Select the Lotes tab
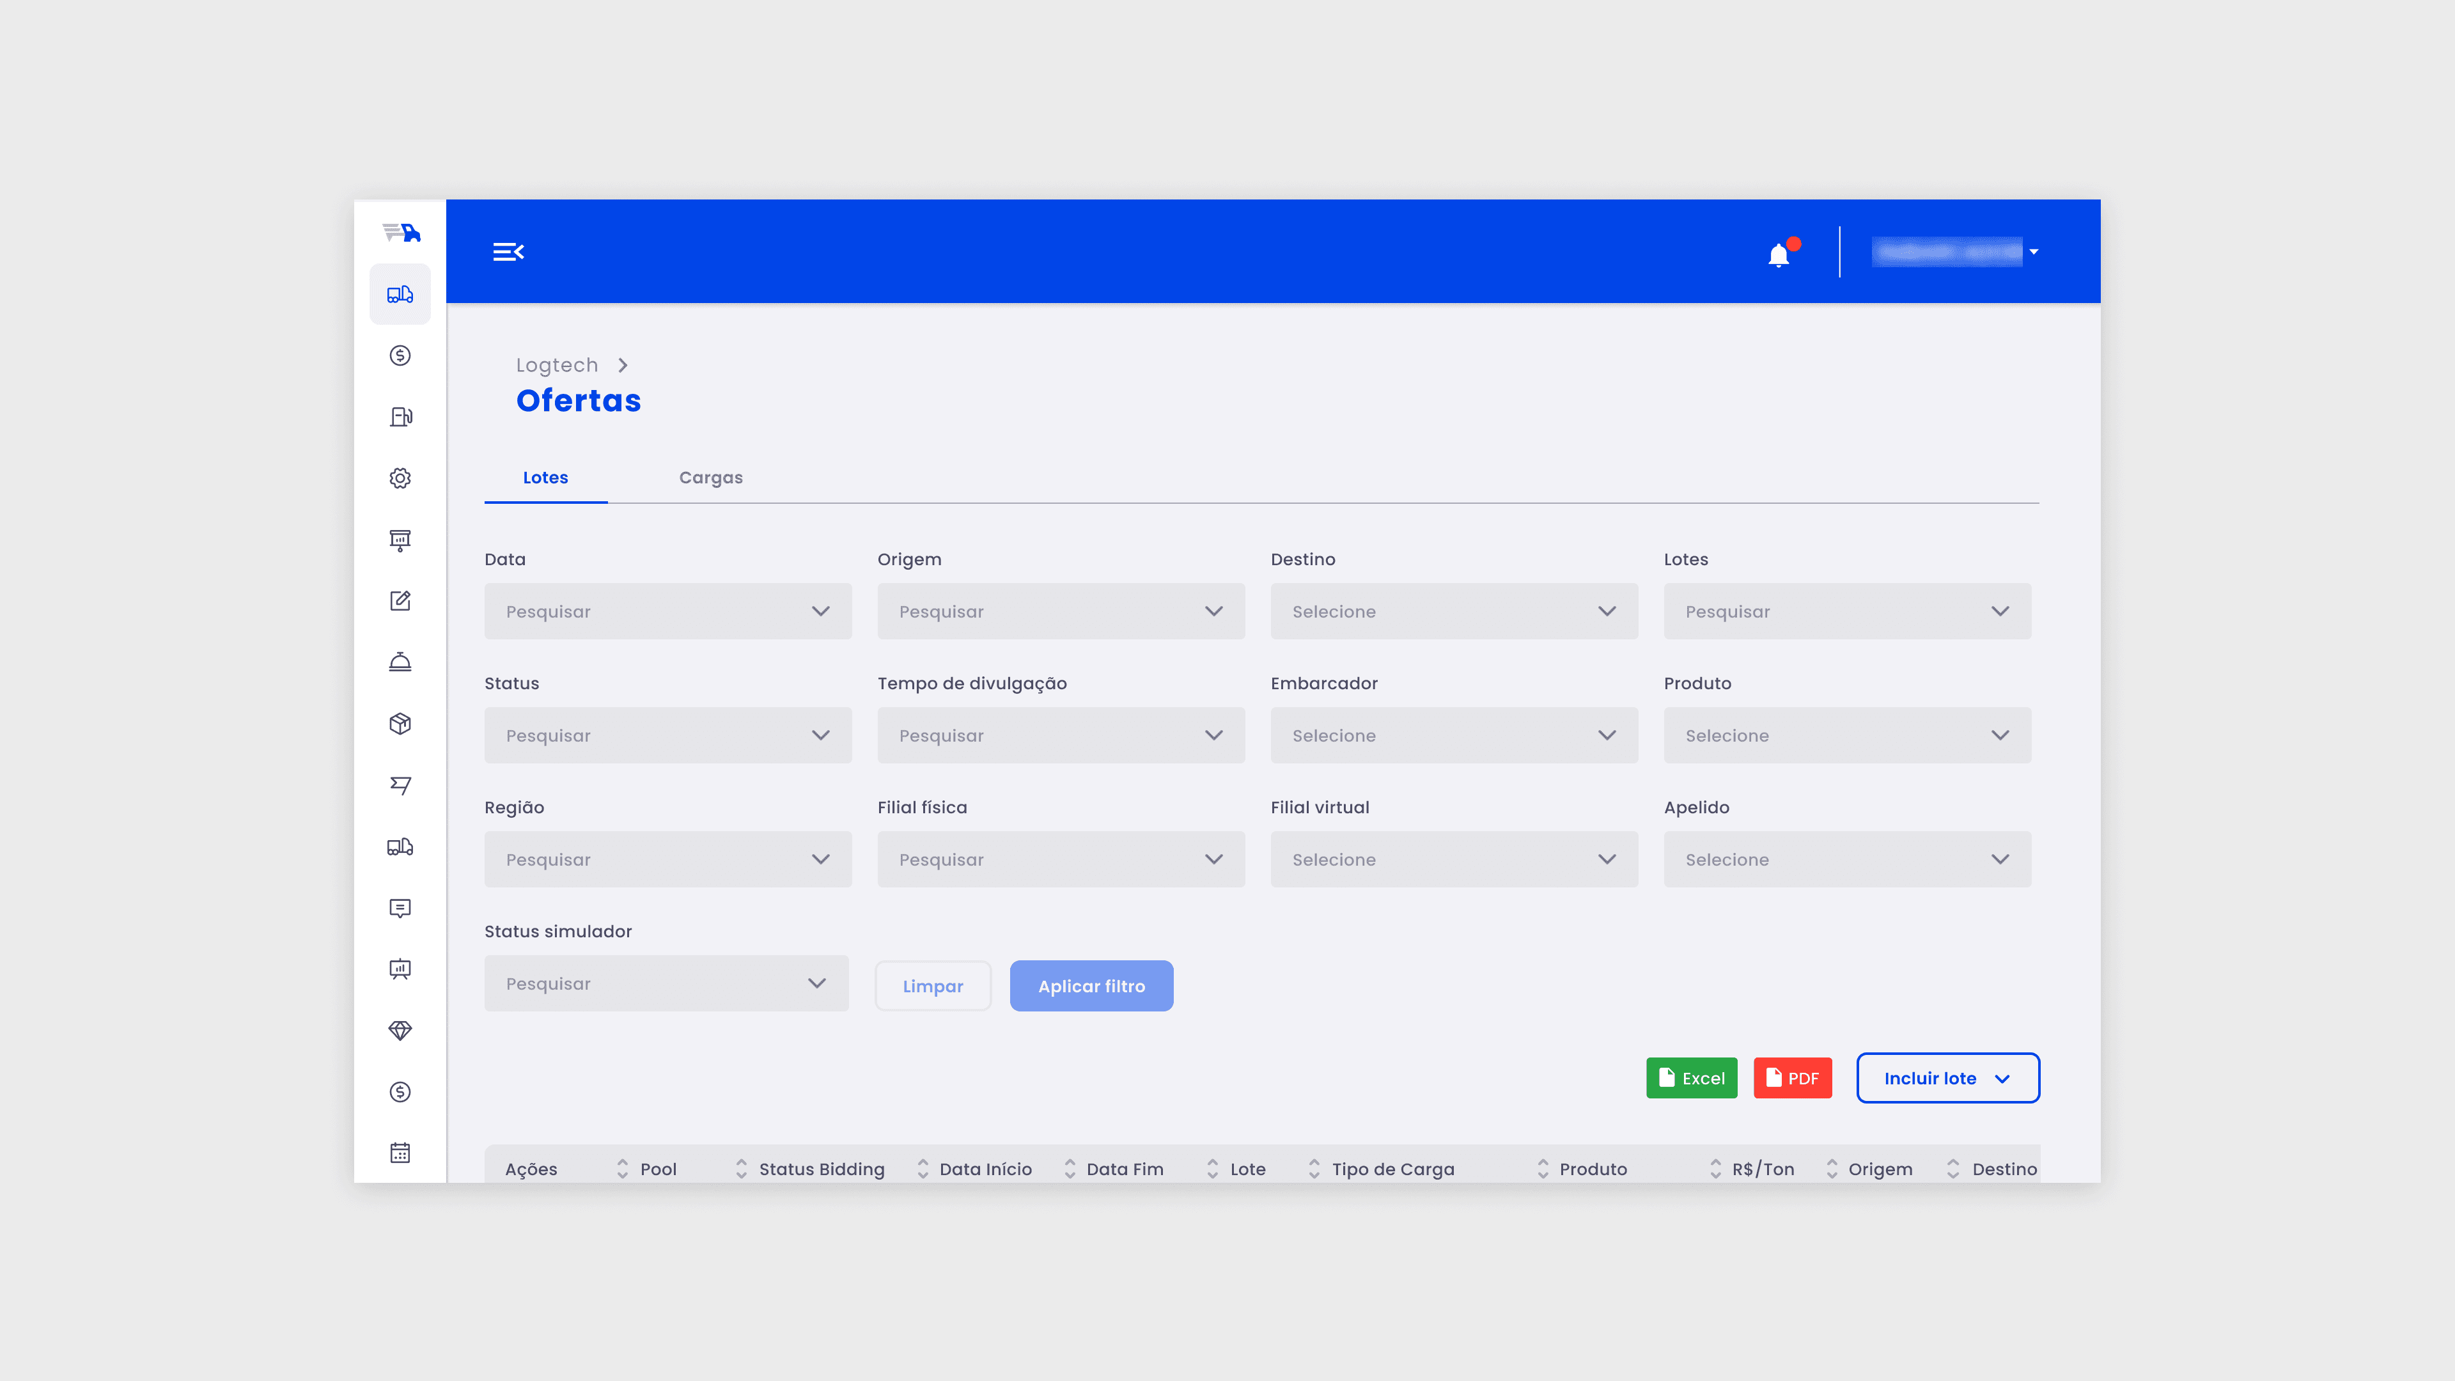 (x=545, y=478)
